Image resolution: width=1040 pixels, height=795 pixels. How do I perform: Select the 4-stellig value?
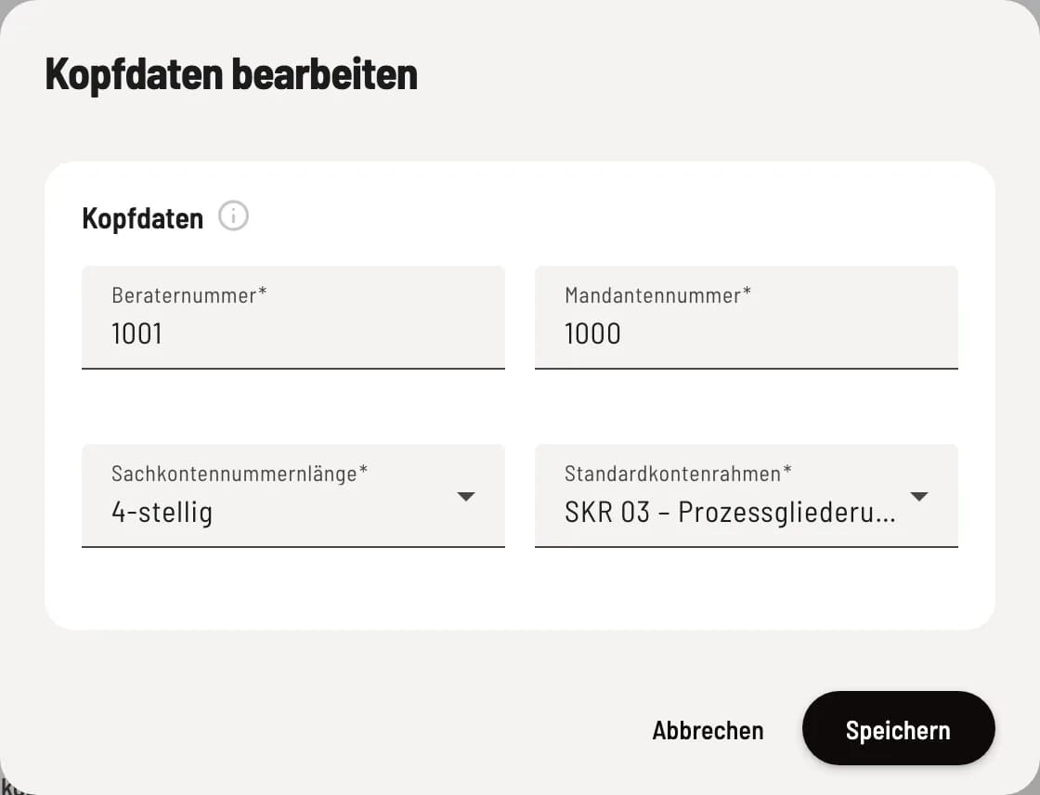[x=162, y=513]
